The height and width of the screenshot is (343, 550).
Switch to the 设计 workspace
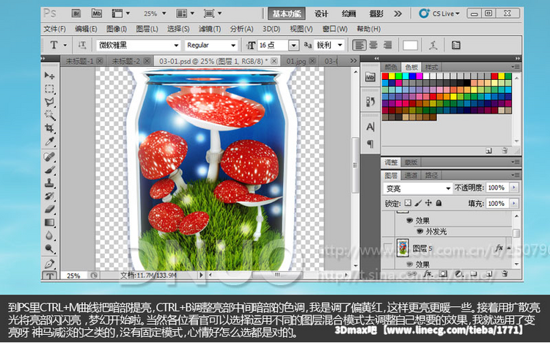(321, 14)
